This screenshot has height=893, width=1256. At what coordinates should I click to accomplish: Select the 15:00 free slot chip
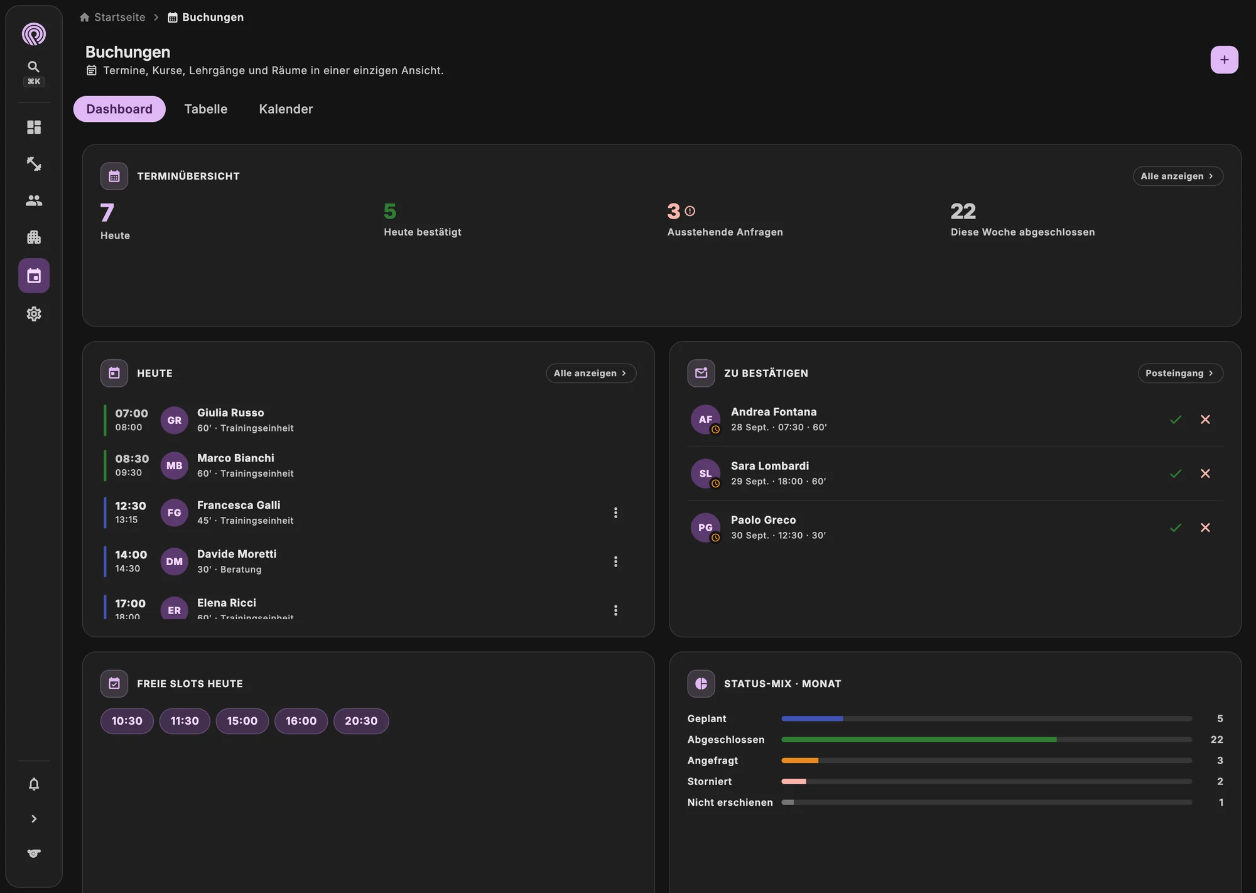point(242,721)
